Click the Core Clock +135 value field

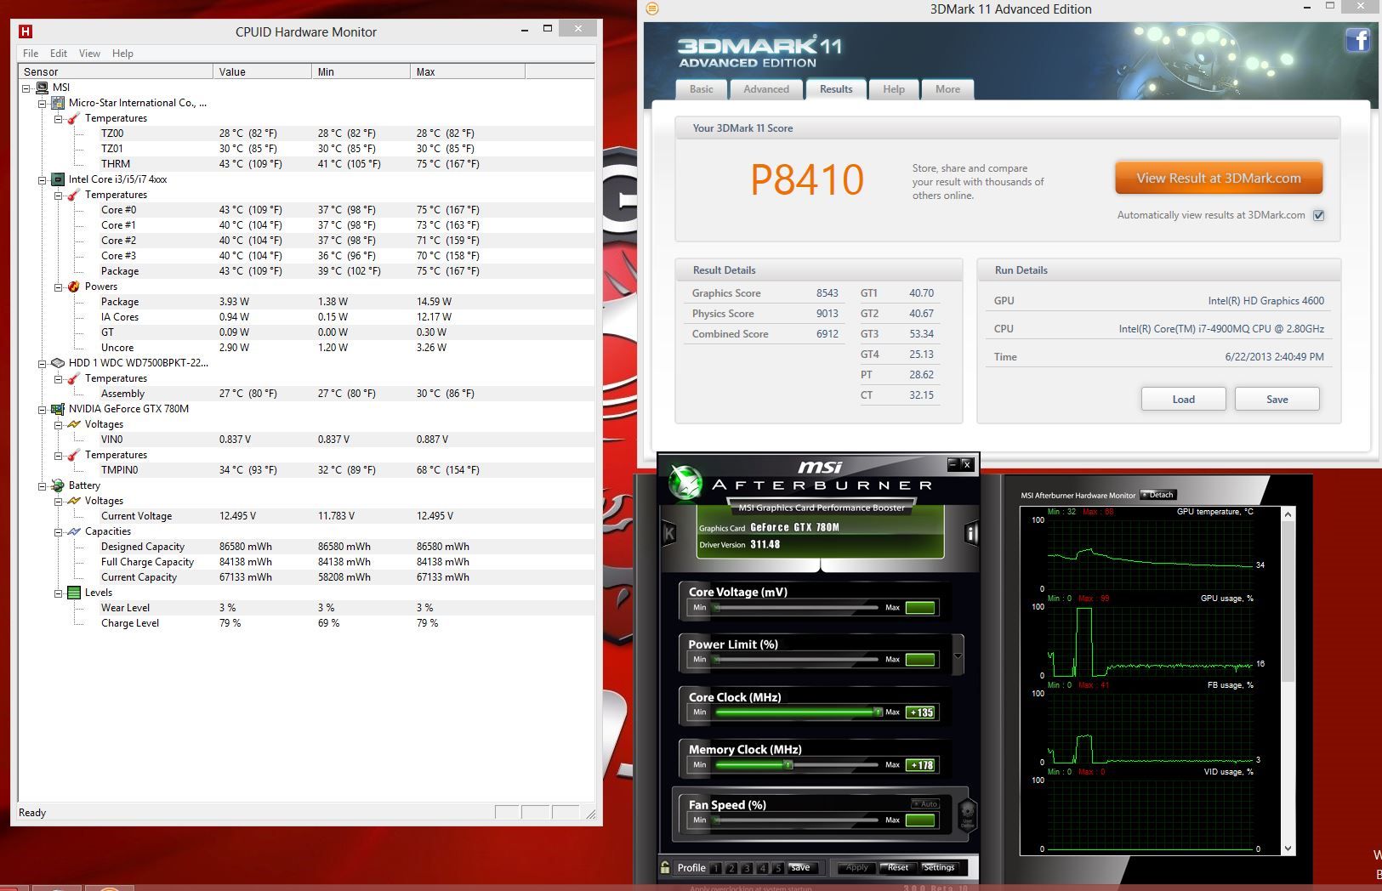920,712
